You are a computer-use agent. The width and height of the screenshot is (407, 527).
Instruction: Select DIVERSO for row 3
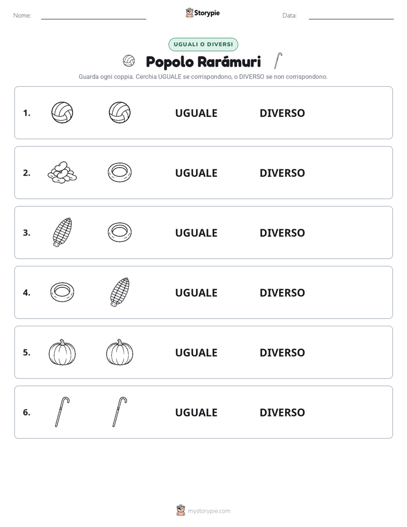click(x=282, y=233)
